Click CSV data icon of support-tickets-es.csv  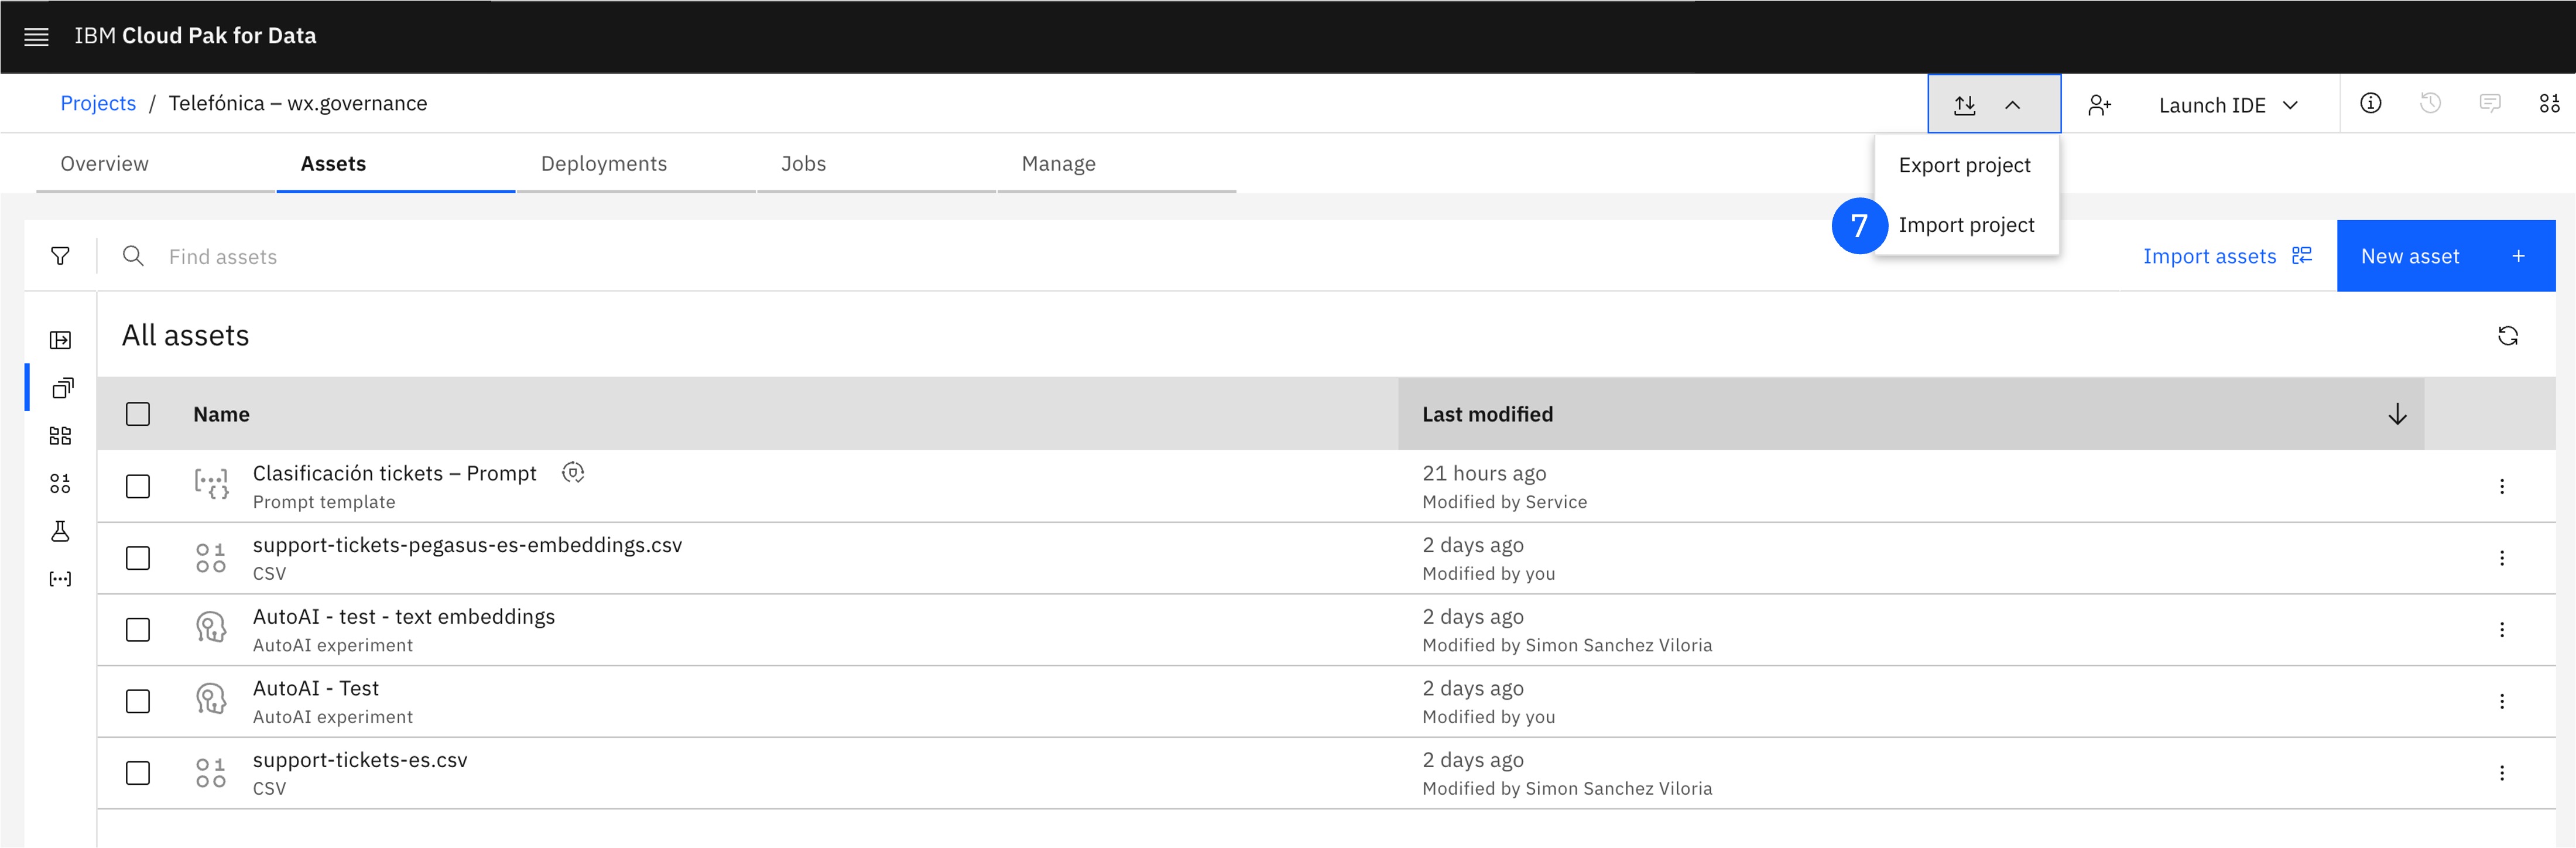click(x=211, y=773)
